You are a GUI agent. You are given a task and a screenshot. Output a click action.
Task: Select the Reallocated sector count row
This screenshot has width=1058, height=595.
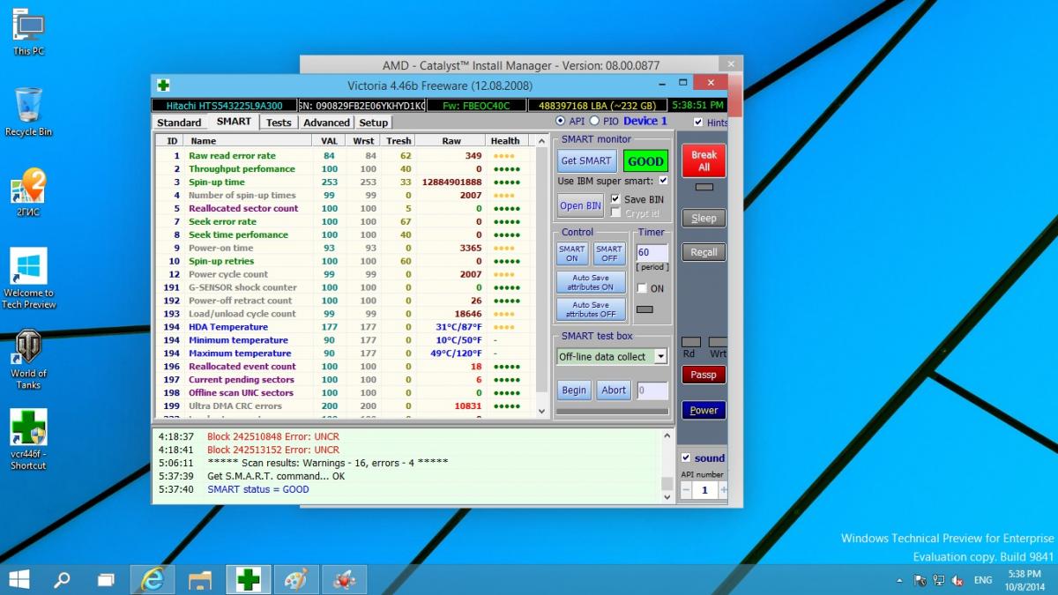coord(344,208)
